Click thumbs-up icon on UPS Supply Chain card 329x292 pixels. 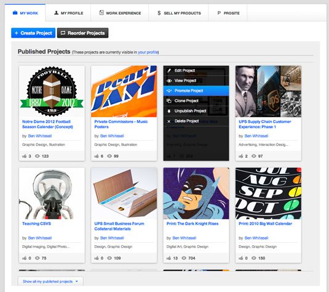[241, 156]
